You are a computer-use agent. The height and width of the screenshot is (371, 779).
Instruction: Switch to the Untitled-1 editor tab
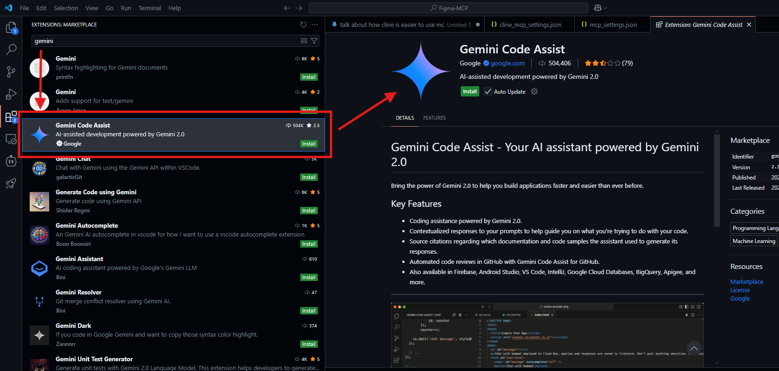405,25
